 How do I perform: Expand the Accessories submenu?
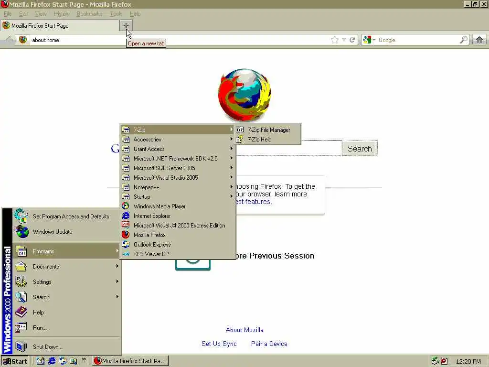(178, 140)
